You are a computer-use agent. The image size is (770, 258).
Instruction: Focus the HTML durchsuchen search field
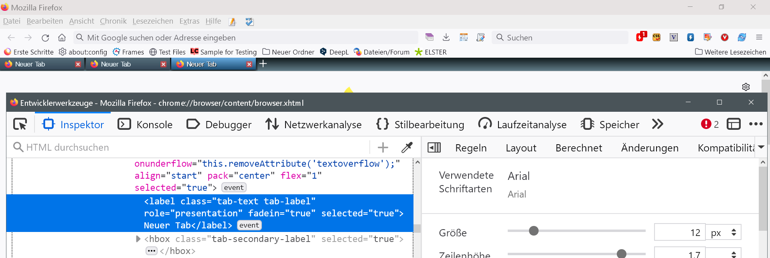pos(192,147)
